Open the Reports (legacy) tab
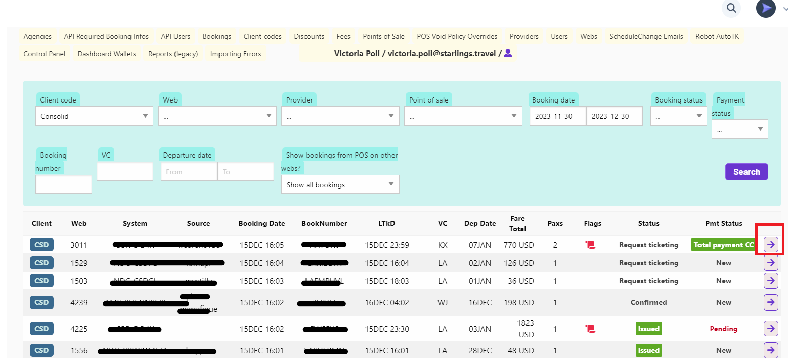 (173, 54)
